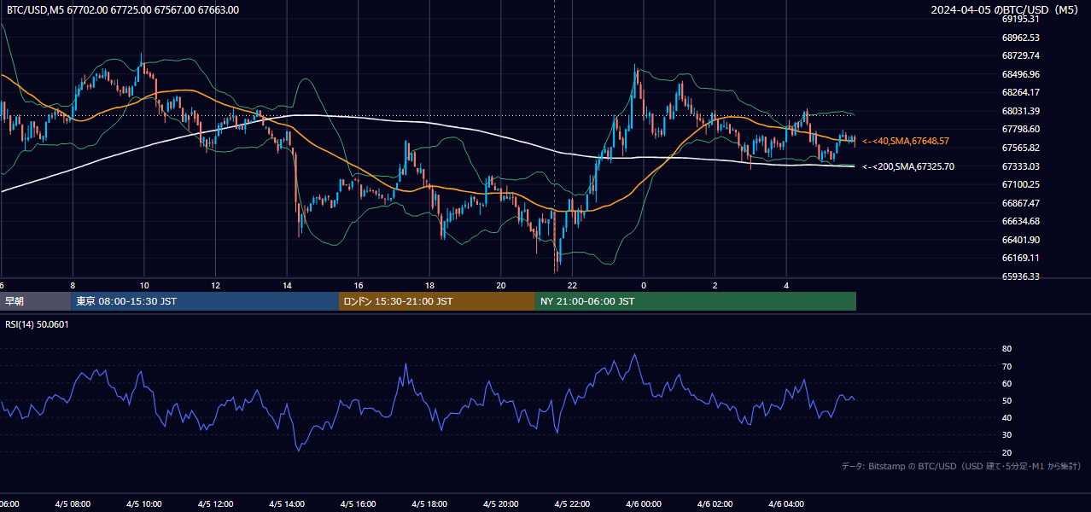
Task: Click RSI axis level 70
Action: click(x=1006, y=366)
